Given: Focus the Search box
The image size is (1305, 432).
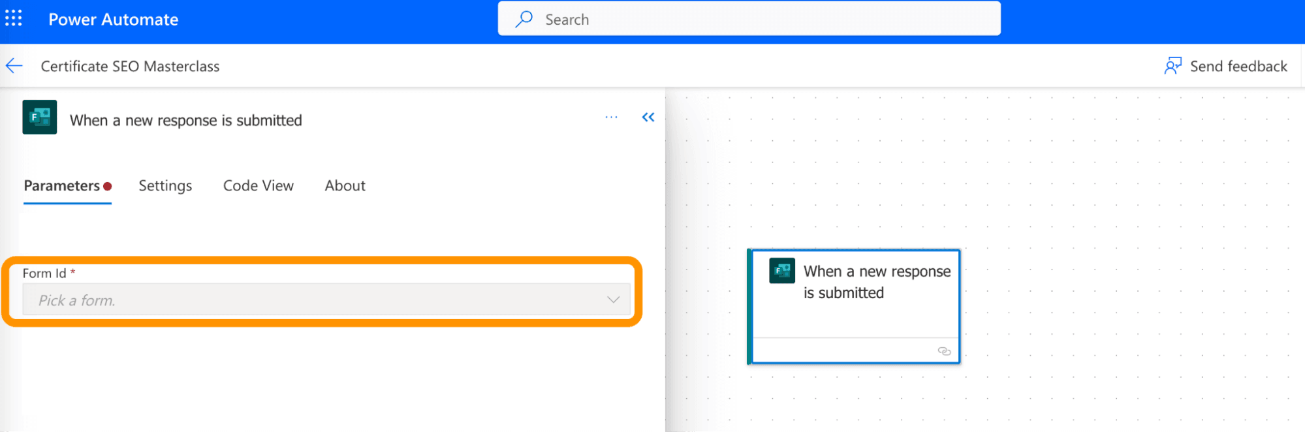Looking at the screenshot, I should tap(749, 19).
